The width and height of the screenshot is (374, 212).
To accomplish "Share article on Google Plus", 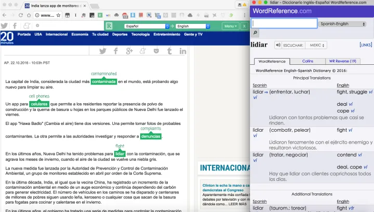I will click(x=129, y=51).
